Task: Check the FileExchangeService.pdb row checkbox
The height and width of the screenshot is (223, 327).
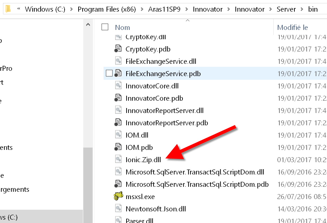Action: [x=109, y=73]
